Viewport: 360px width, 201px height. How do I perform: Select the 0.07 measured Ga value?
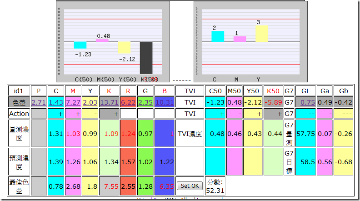pyautogui.click(x=325, y=133)
